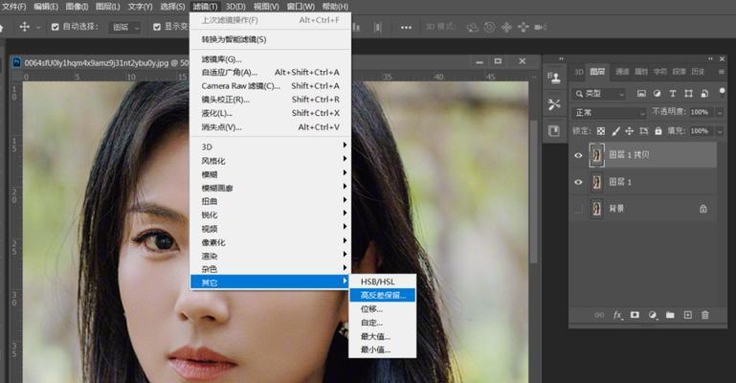736x383 pixels.
Task: Open the 类型 layer filter dropdown
Action: [x=600, y=94]
